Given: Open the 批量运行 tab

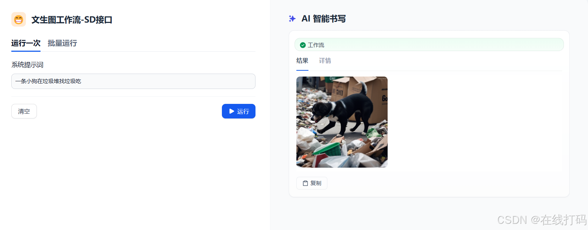Looking at the screenshot, I should pos(62,43).
